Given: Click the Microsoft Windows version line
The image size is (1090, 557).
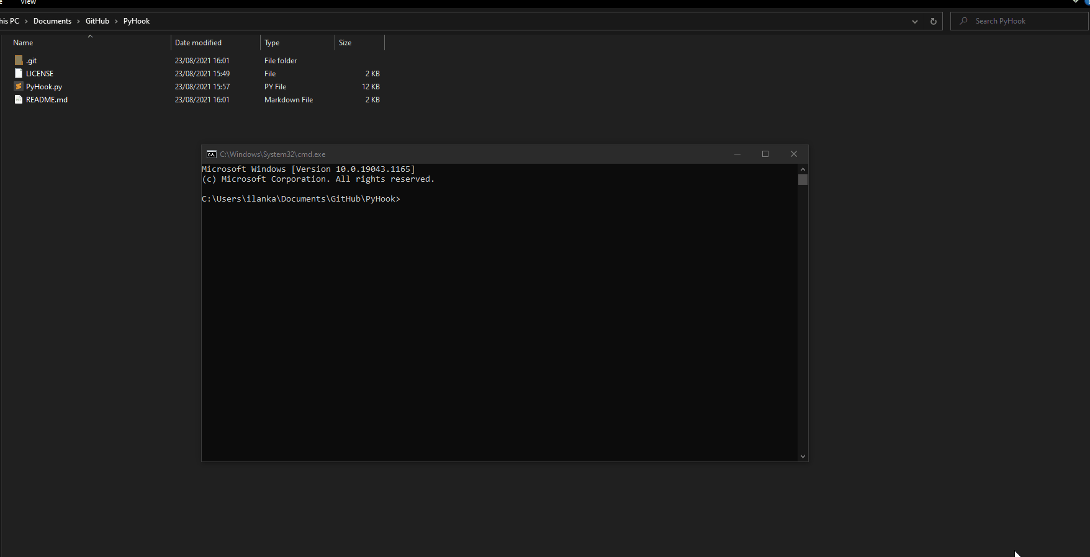Looking at the screenshot, I should [x=309, y=169].
